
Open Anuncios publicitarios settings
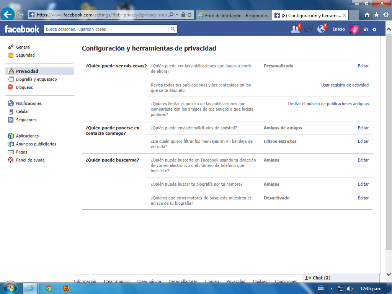36,144
